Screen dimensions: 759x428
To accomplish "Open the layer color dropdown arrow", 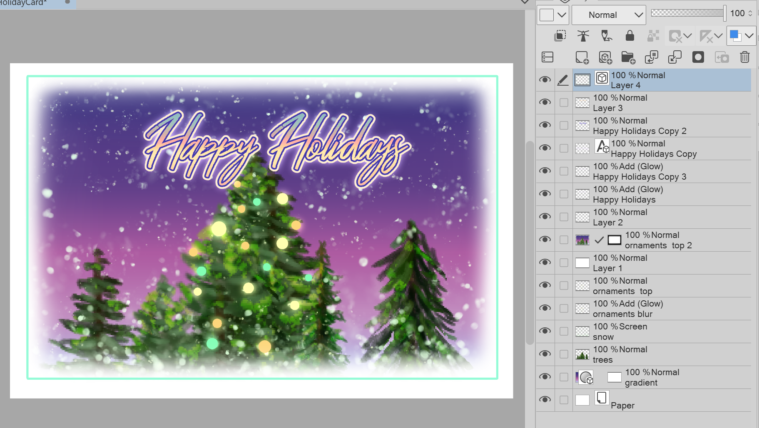I will coord(749,36).
